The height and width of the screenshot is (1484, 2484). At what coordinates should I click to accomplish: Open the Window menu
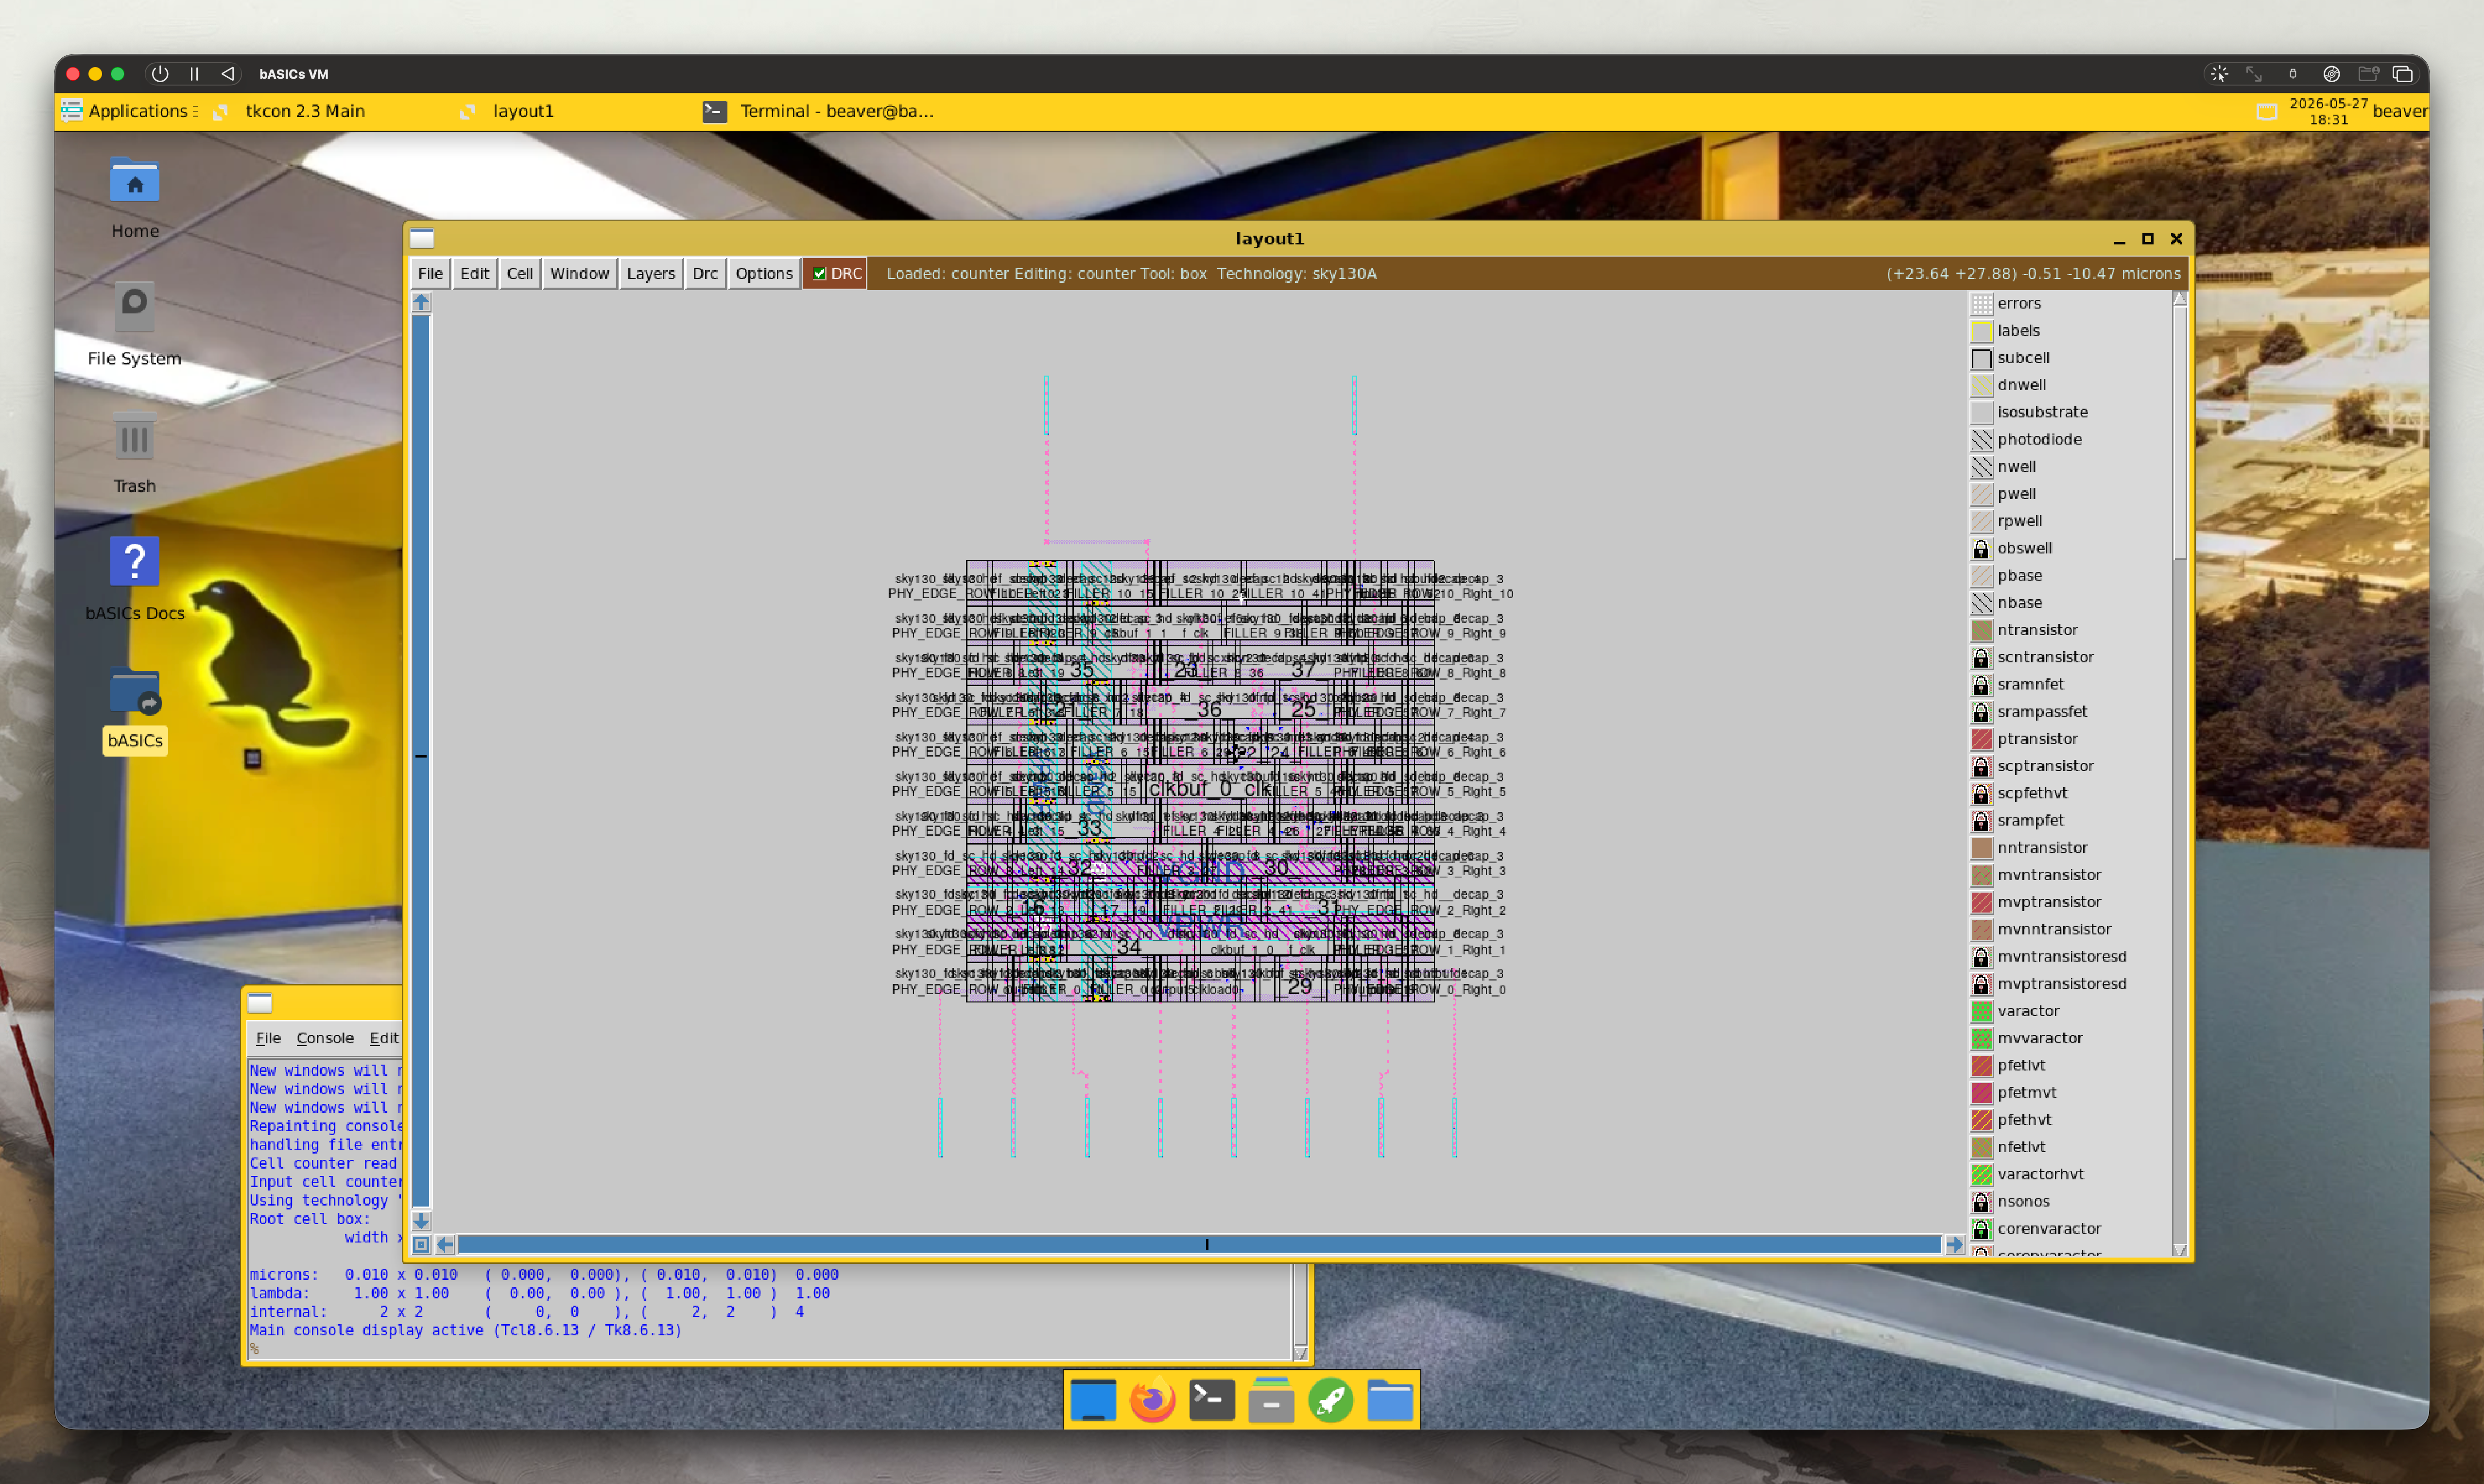579,273
